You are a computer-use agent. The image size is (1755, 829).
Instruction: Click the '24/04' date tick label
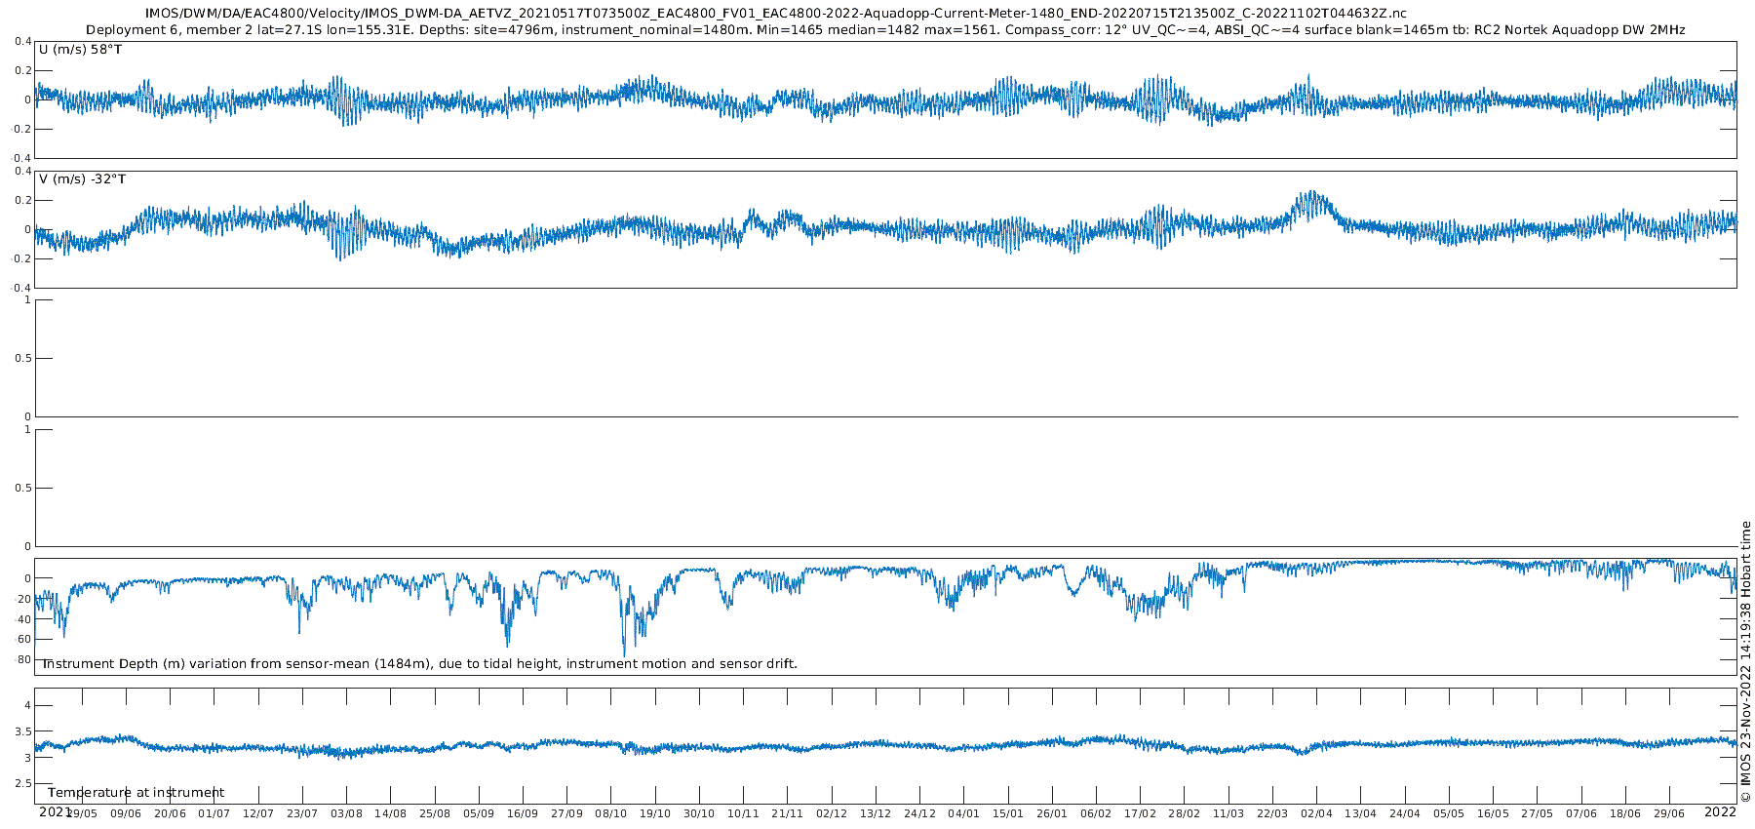1405,813
